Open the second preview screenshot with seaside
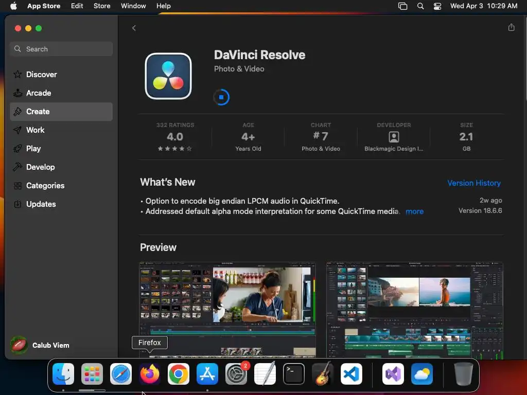This screenshot has width=527, height=395. tap(415, 310)
